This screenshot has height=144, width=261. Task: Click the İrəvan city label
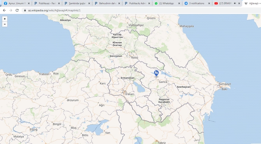click(129, 94)
